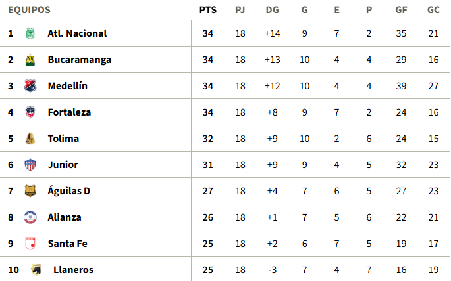Image resolution: width=451 pixels, height=281 pixels.
Task: Click the Atl. Nacional team crest
Action: click(x=30, y=33)
